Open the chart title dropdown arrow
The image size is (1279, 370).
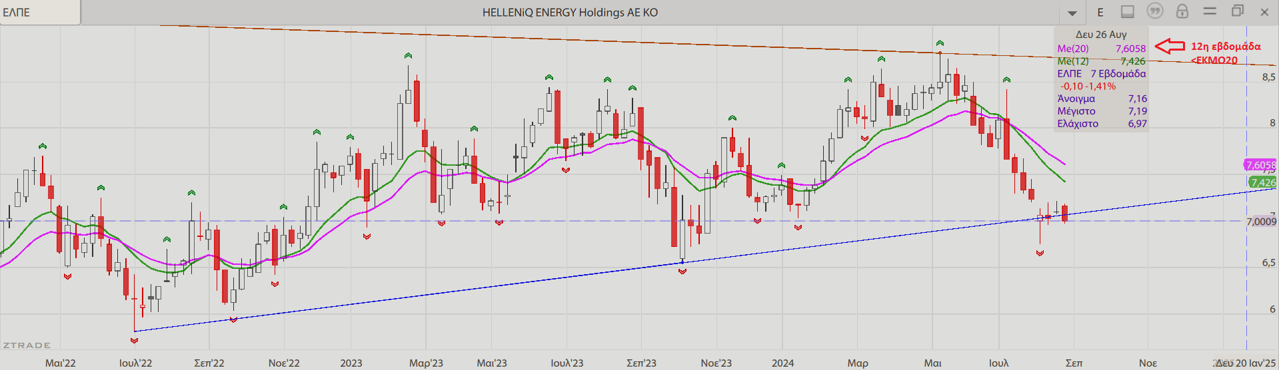(1072, 13)
